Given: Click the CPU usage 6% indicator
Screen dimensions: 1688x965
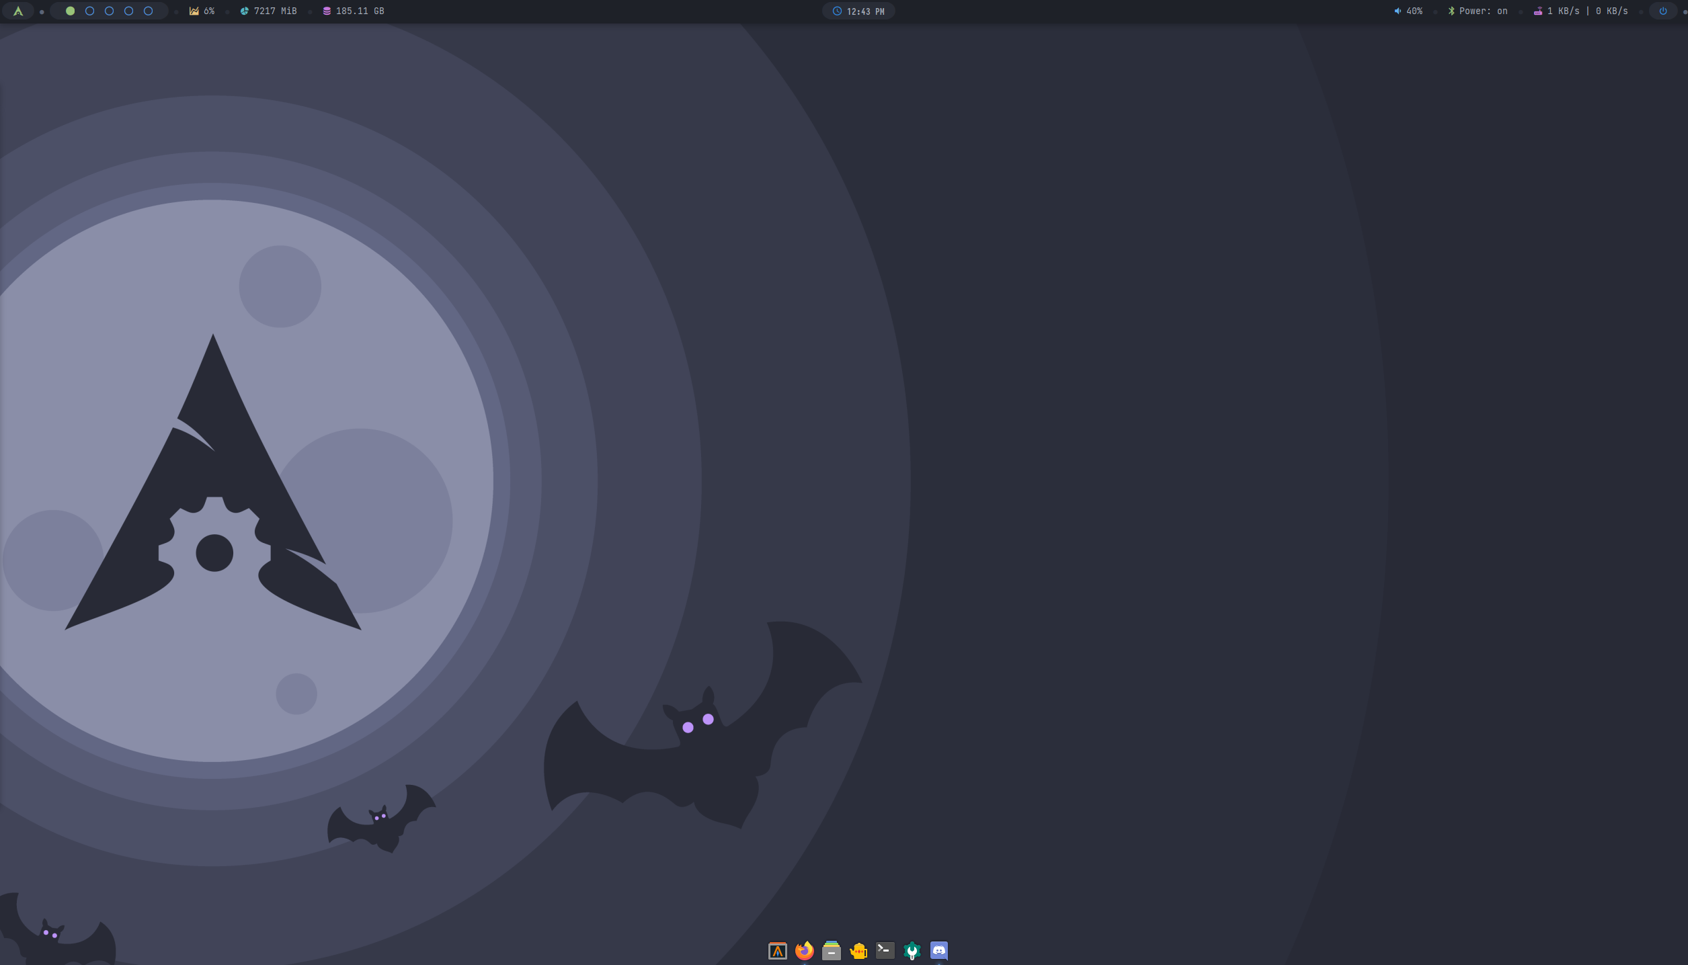Looking at the screenshot, I should click(x=202, y=11).
